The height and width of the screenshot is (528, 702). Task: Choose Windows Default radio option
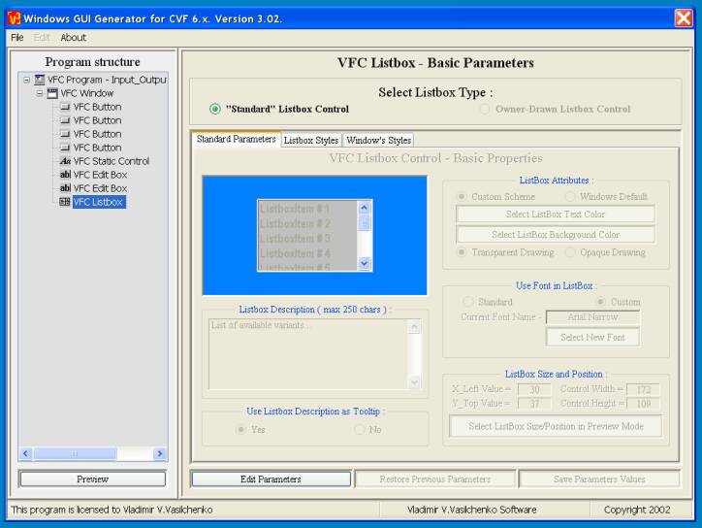570,197
